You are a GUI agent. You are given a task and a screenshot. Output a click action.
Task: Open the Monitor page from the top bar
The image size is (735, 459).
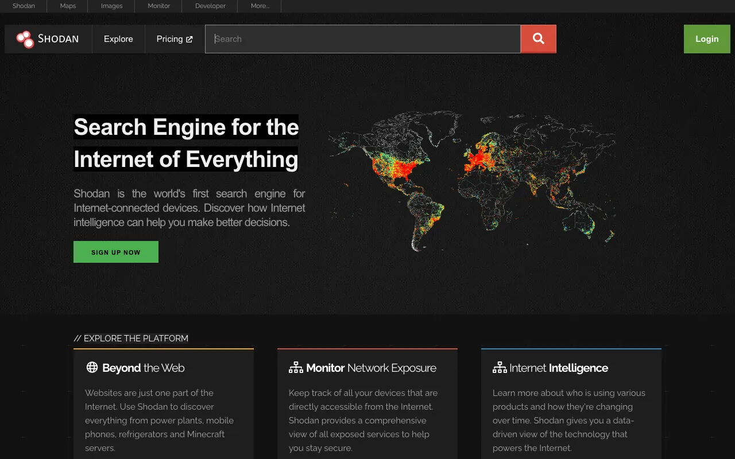158,6
